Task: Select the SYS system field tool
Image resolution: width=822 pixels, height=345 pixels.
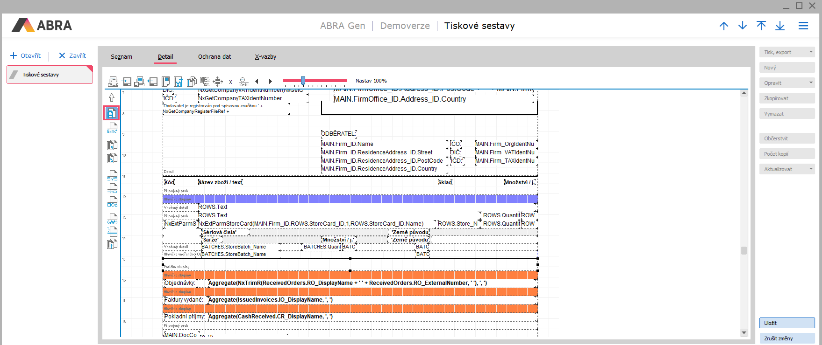Action: pyautogui.click(x=112, y=176)
